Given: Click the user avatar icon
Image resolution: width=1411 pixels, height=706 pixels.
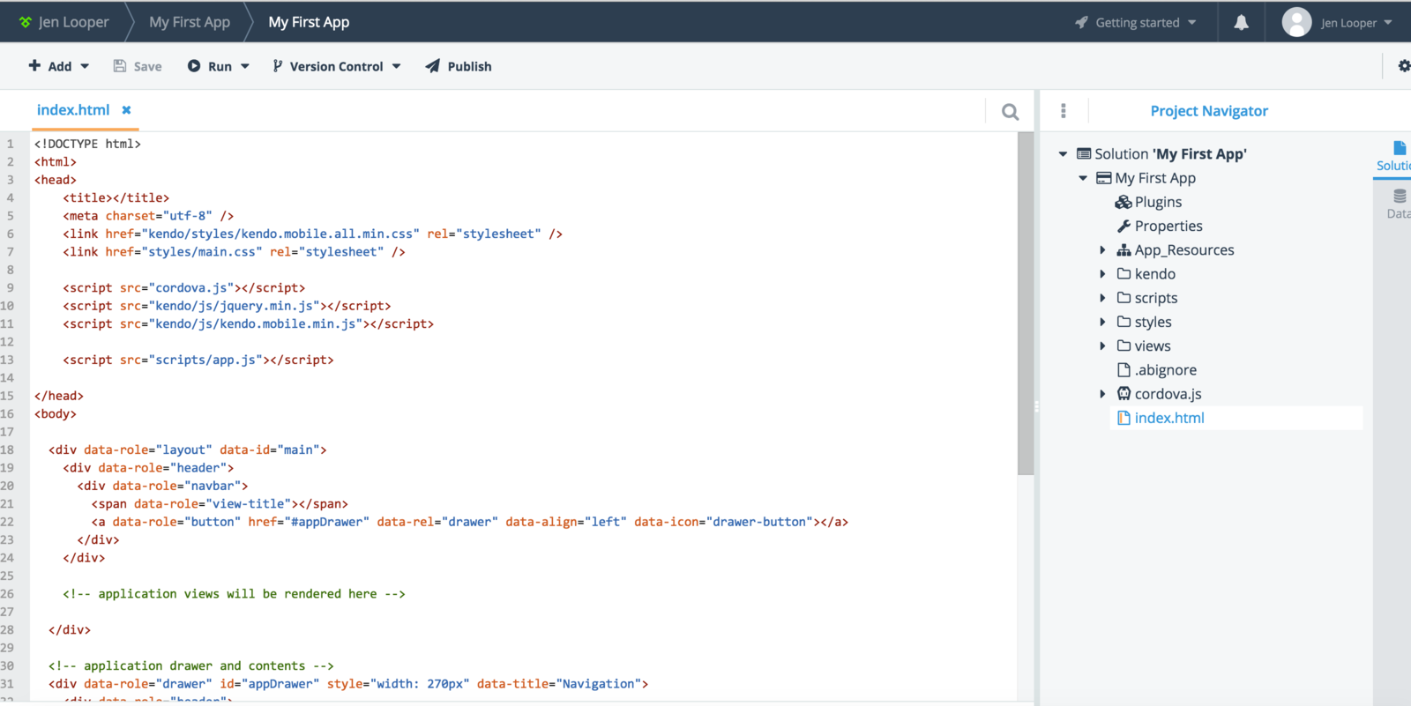Looking at the screenshot, I should pos(1296,22).
